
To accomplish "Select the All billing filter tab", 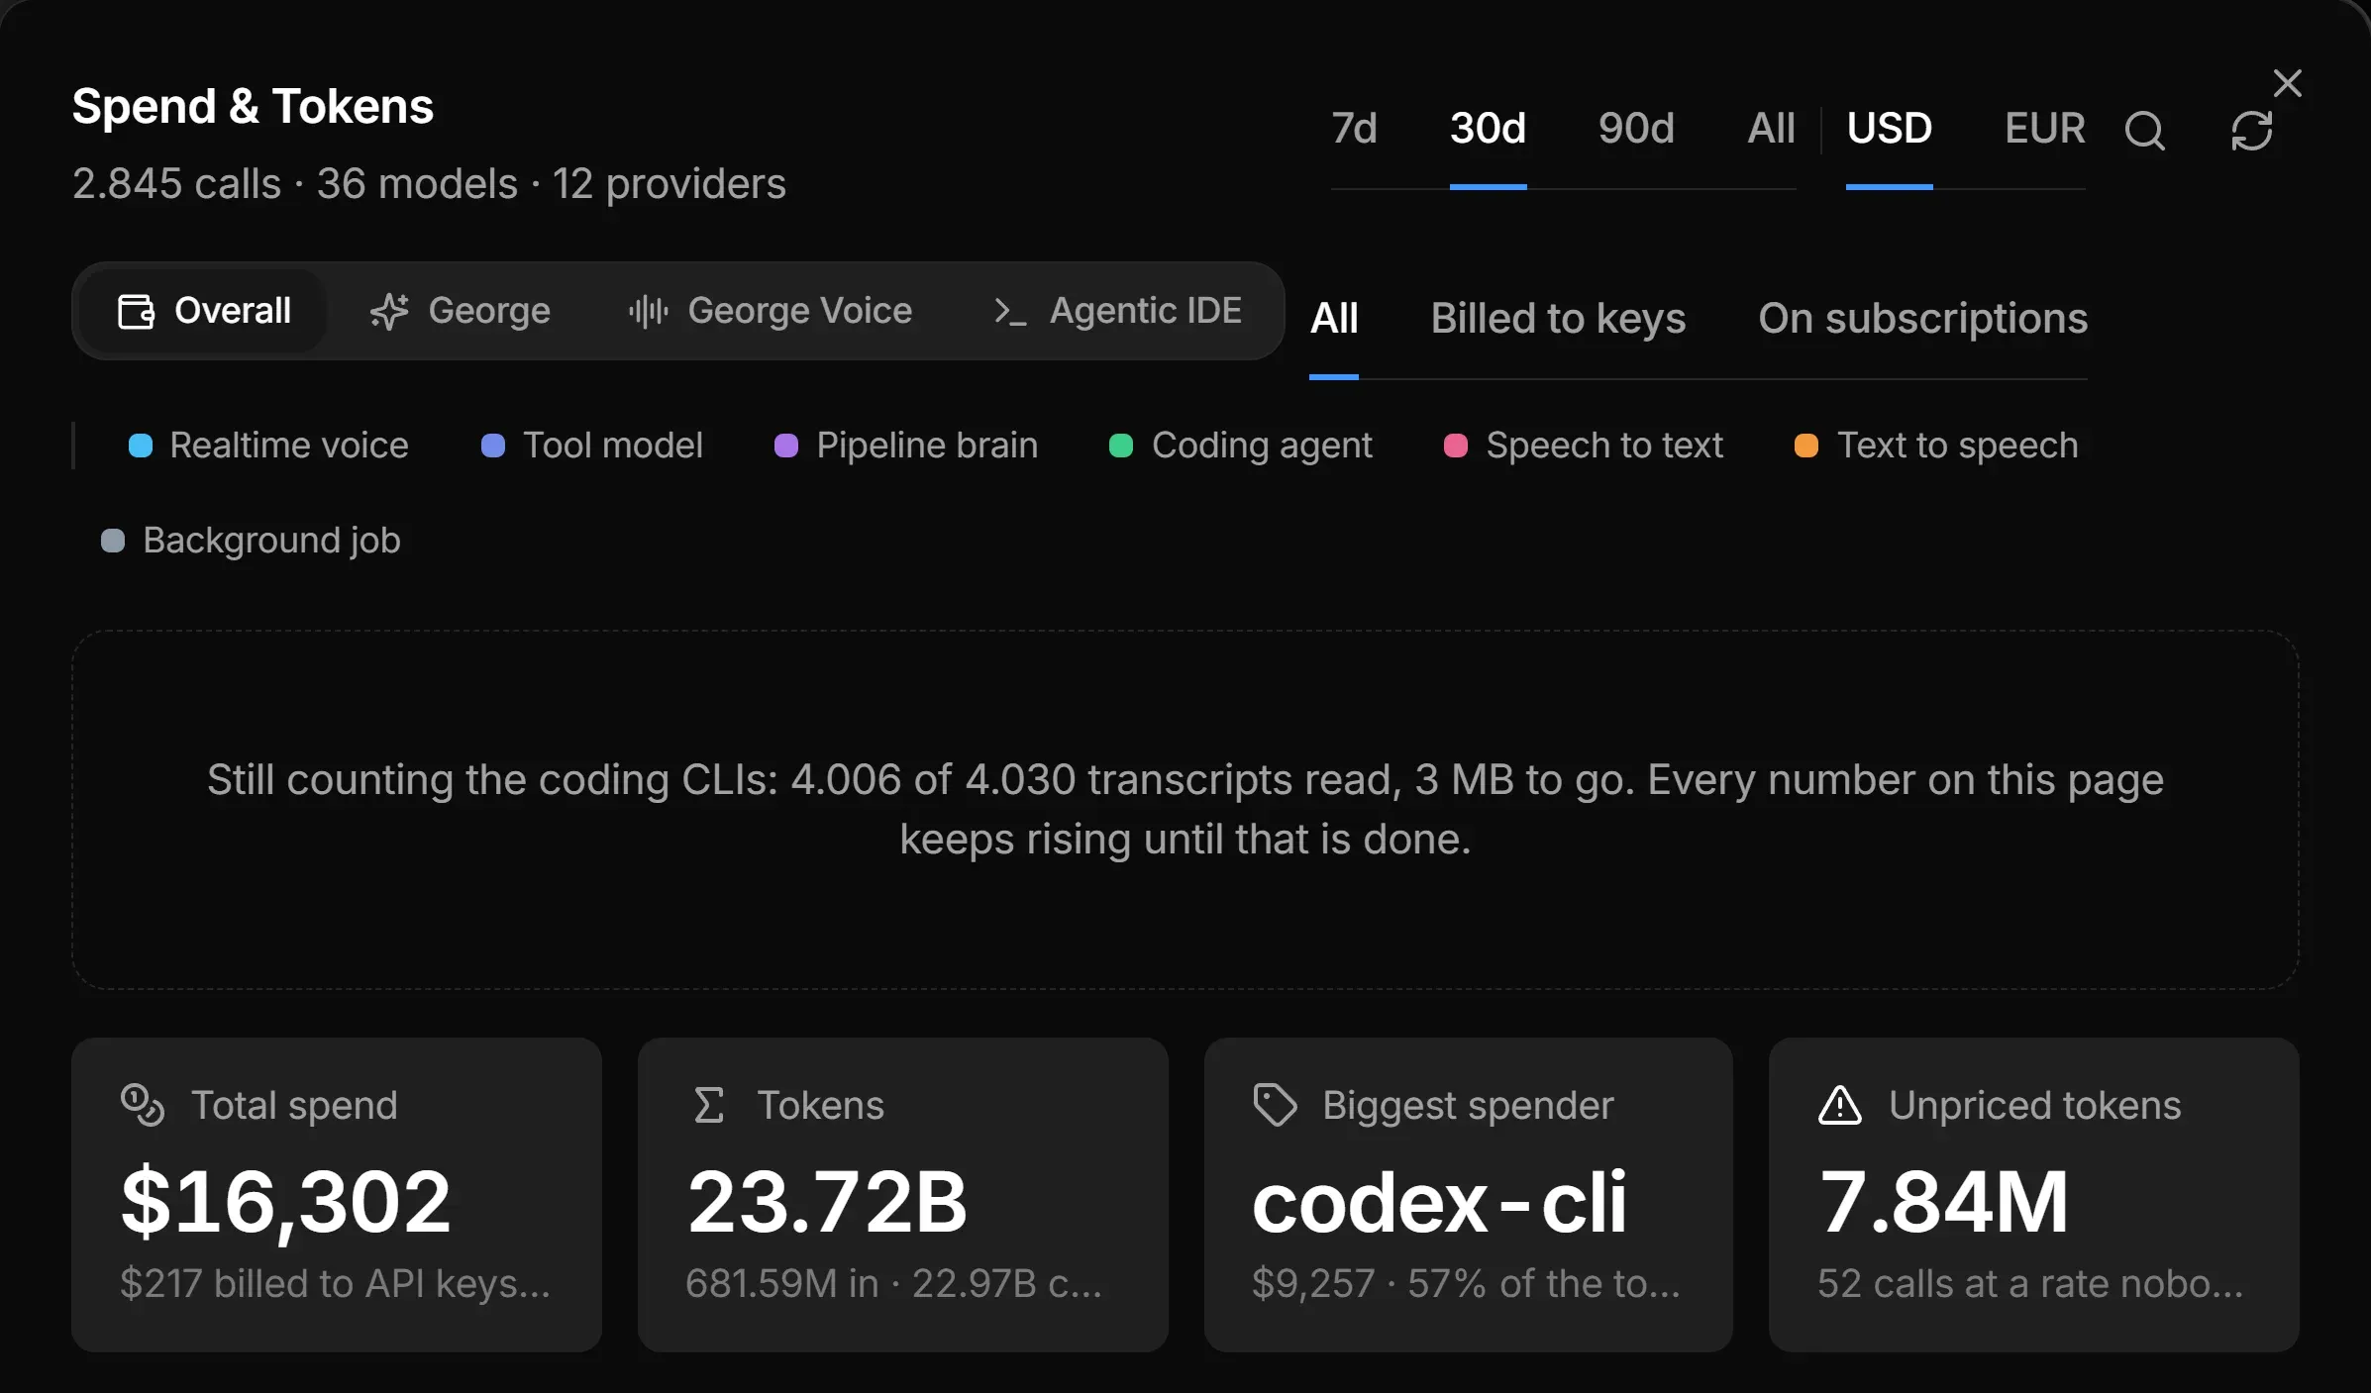I will click(1334, 319).
